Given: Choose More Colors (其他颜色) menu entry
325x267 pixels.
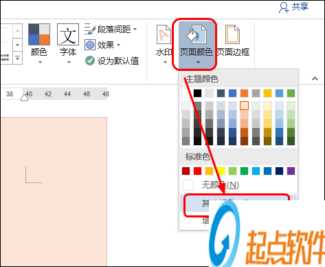Looking at the screenshot, I should (x=238, y=203).
